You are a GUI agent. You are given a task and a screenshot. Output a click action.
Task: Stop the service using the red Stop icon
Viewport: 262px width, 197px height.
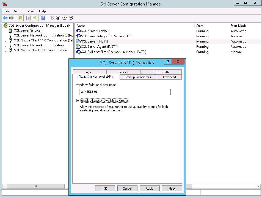(65, 18)
